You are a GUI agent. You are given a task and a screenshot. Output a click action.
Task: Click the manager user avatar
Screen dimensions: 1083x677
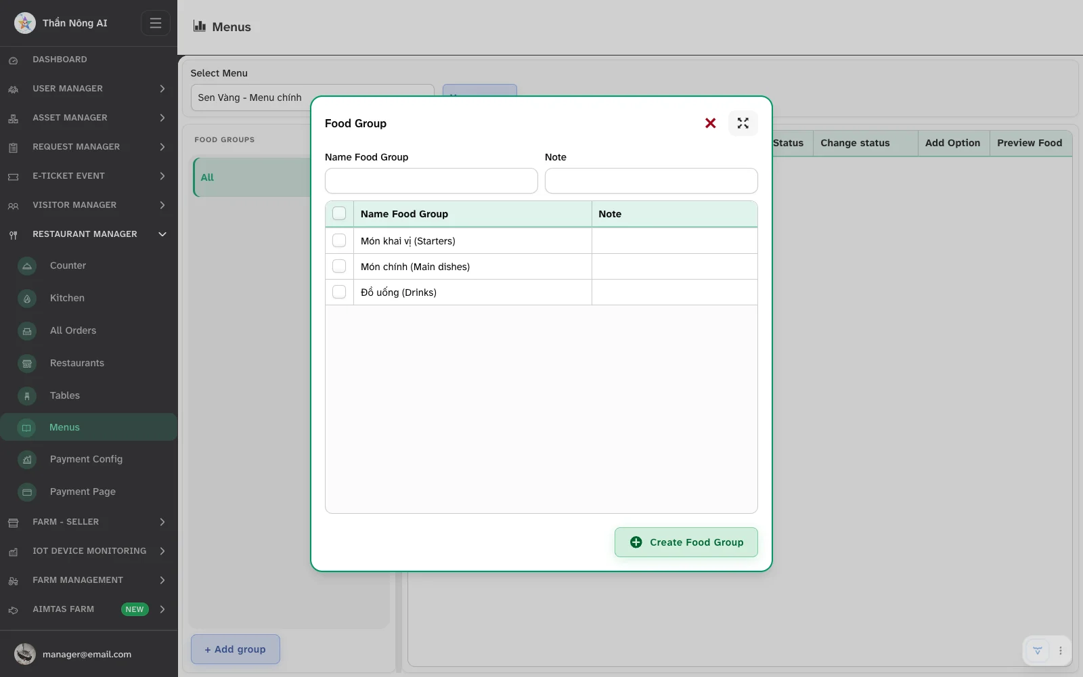25,654
